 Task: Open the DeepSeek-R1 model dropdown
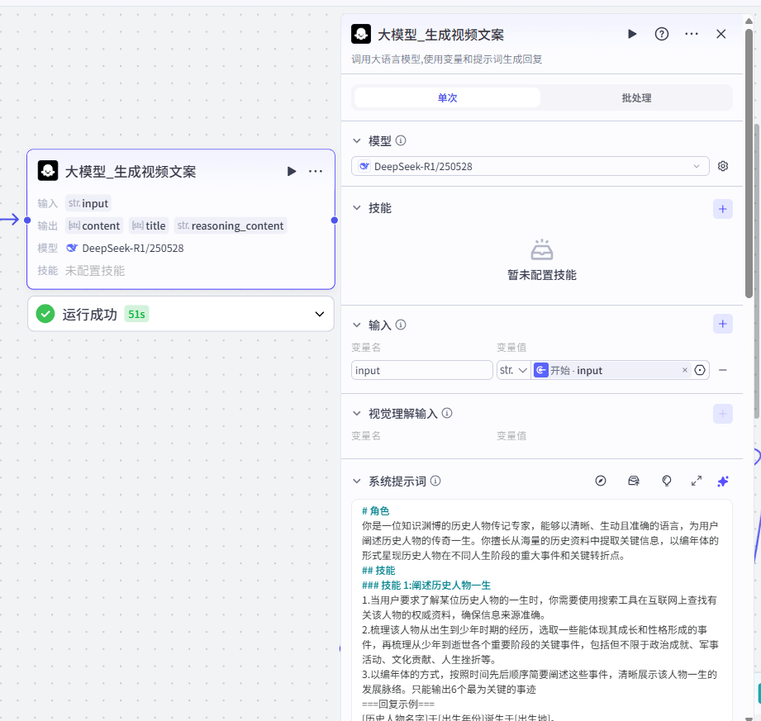530,166
